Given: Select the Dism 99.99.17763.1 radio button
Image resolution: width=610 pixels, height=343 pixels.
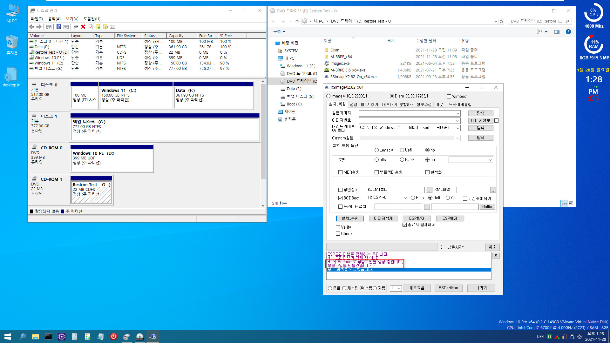Looking at the screenshot, I should pyautogui.click(x=392, y=96).
